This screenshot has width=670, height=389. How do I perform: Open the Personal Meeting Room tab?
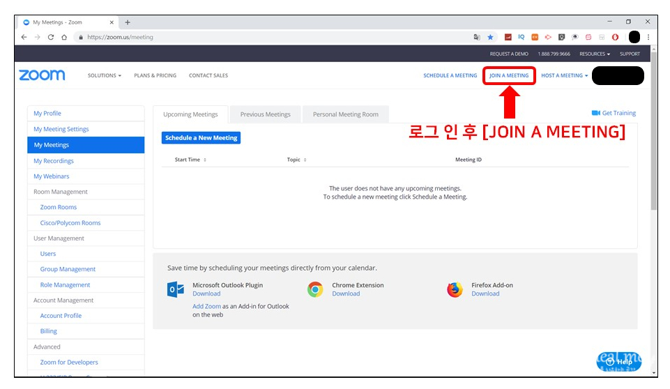346,114
